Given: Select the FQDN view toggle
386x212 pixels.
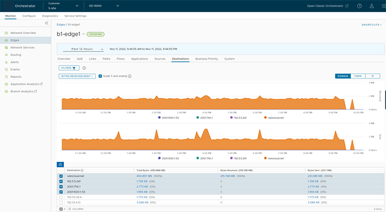Looking at the screenshot, I should click(357, 76).
